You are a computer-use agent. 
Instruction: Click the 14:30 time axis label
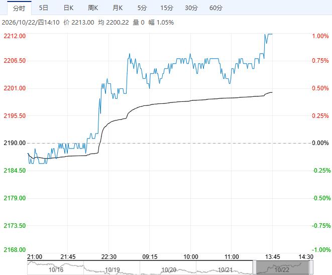306,257
